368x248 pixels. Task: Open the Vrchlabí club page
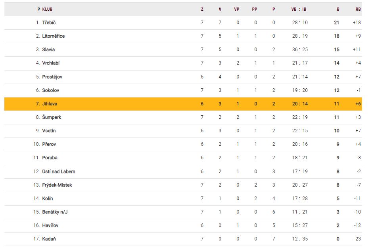point(51,63)
